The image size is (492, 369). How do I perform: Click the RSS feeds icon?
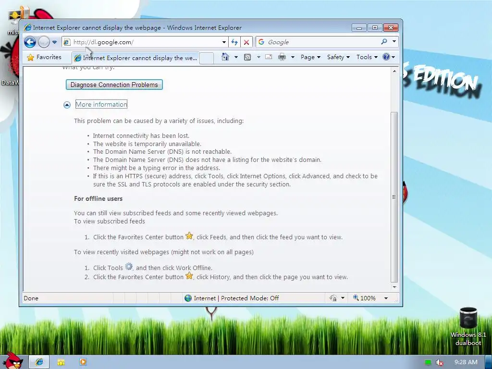(x=247, y=57)
